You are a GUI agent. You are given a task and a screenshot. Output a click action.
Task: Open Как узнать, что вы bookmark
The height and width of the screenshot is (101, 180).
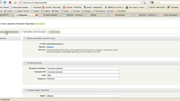tap(136, 7)
